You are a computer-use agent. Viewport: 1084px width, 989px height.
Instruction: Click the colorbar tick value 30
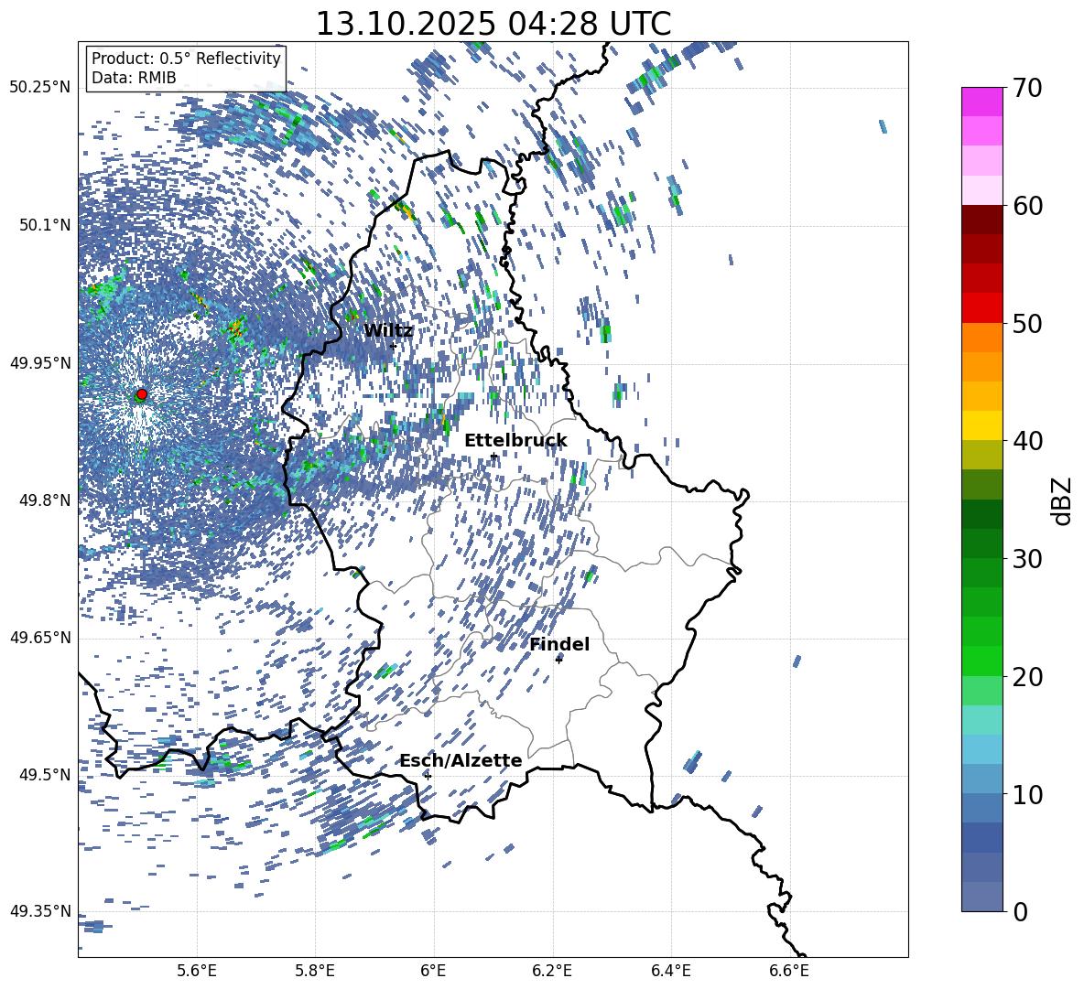click(1028, 558)
